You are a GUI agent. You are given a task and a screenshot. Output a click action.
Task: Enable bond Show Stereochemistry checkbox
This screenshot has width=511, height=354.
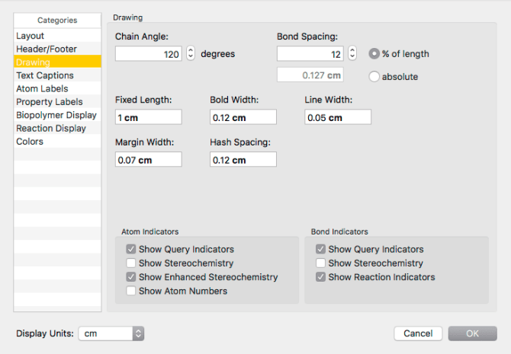321,263
